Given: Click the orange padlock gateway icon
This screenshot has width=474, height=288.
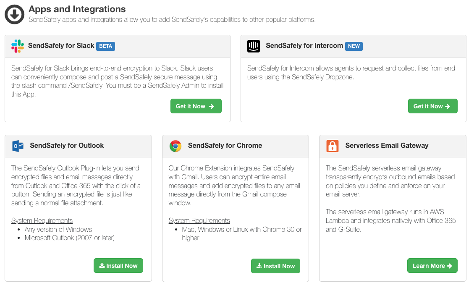Looking at the screenshot, I should 332,146.
